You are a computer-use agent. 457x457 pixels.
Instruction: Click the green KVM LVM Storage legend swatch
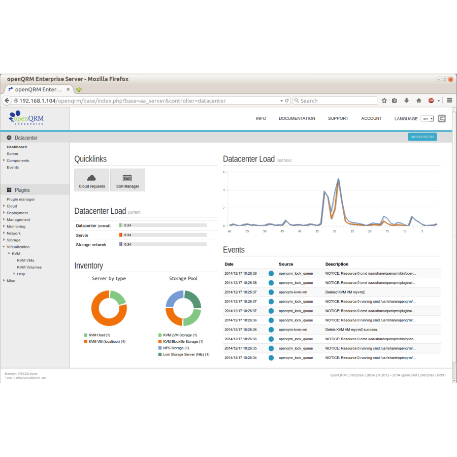tap(160, 335)
